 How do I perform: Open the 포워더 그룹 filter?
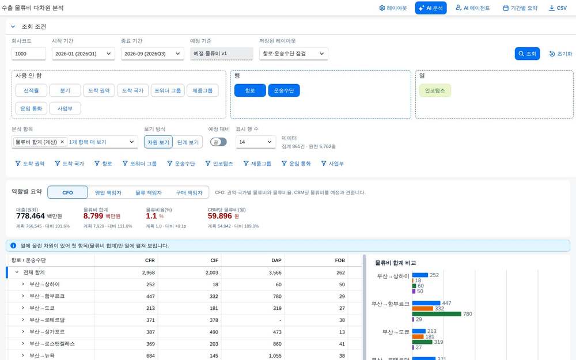tap(139, 164)
